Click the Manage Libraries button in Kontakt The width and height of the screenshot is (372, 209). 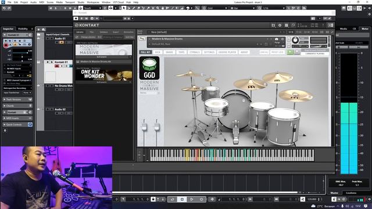(x=88, y=37)
